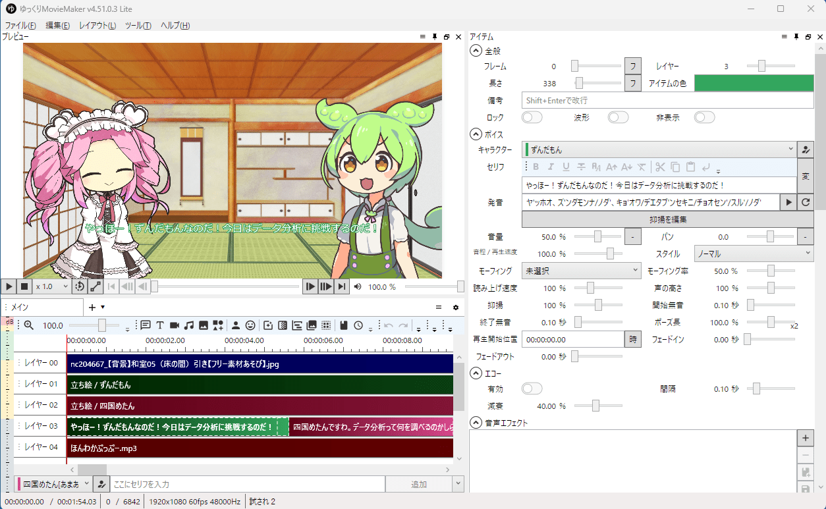Turn on the 波形 waveform toggle
This screenshot has height=509, width=826.
pos(618,117)
